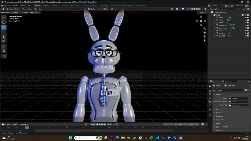Viewport: 251px width, 141px height.
Task: Click the End frame field in timeline
Action: [194, 124]
